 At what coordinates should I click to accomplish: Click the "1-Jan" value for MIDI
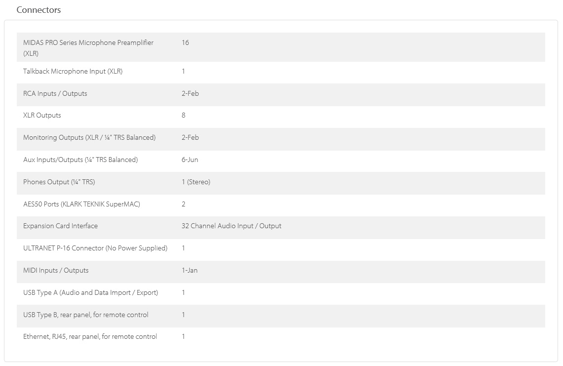coord(189,270)
